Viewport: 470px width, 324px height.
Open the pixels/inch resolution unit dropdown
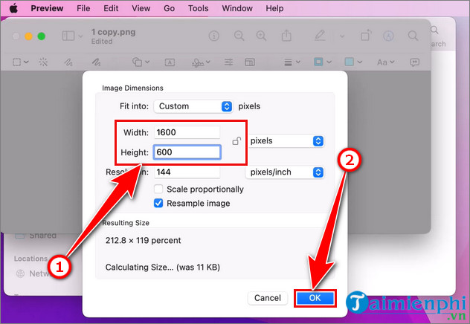[285, 172]
